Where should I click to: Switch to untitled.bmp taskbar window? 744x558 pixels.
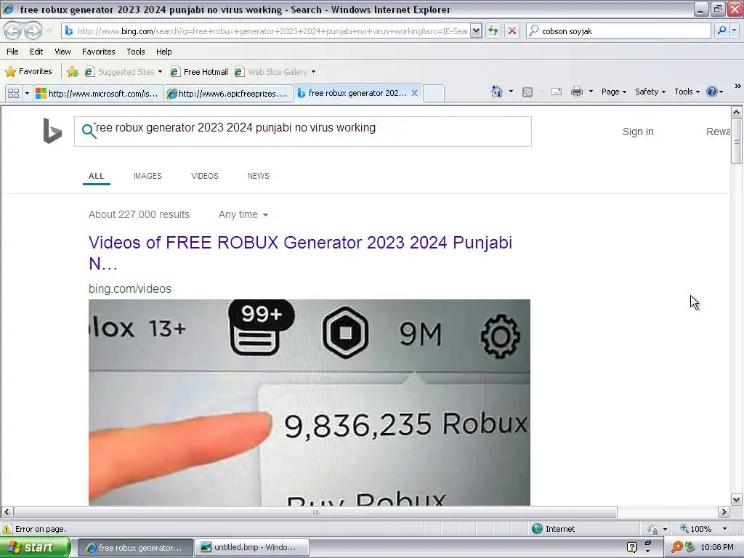[252, 547]
